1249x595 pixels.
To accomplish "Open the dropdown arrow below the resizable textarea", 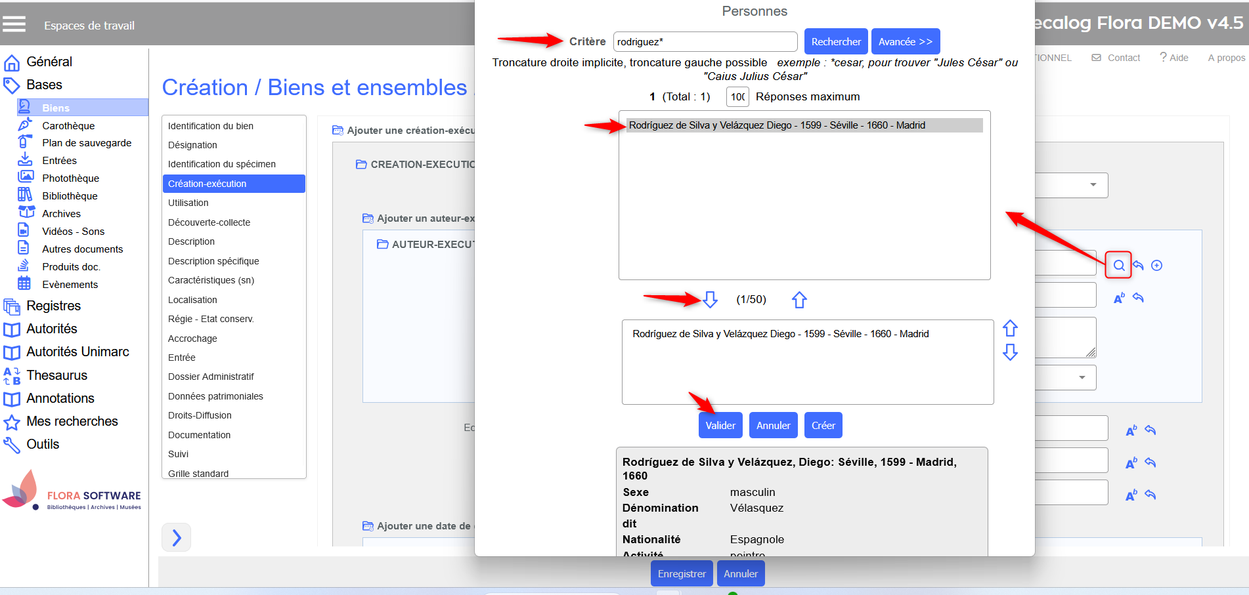I will tap(1082, 377).
